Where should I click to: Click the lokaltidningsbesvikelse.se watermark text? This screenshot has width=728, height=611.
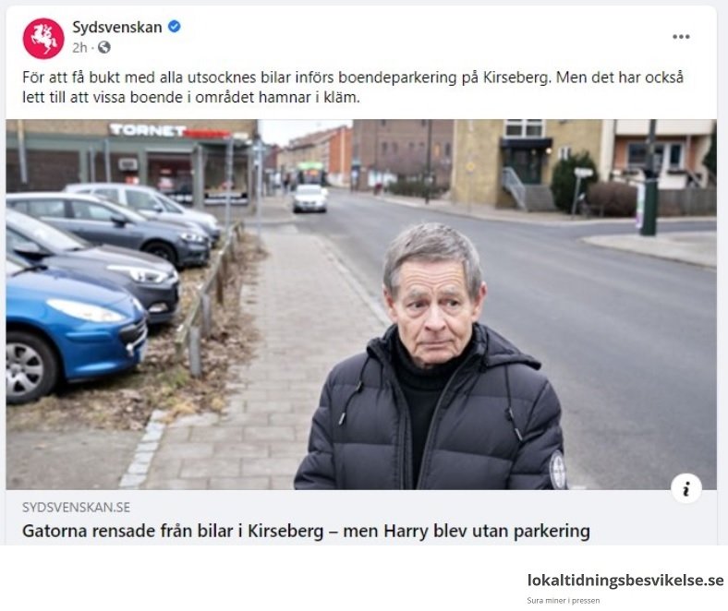(x=625, y=580)
